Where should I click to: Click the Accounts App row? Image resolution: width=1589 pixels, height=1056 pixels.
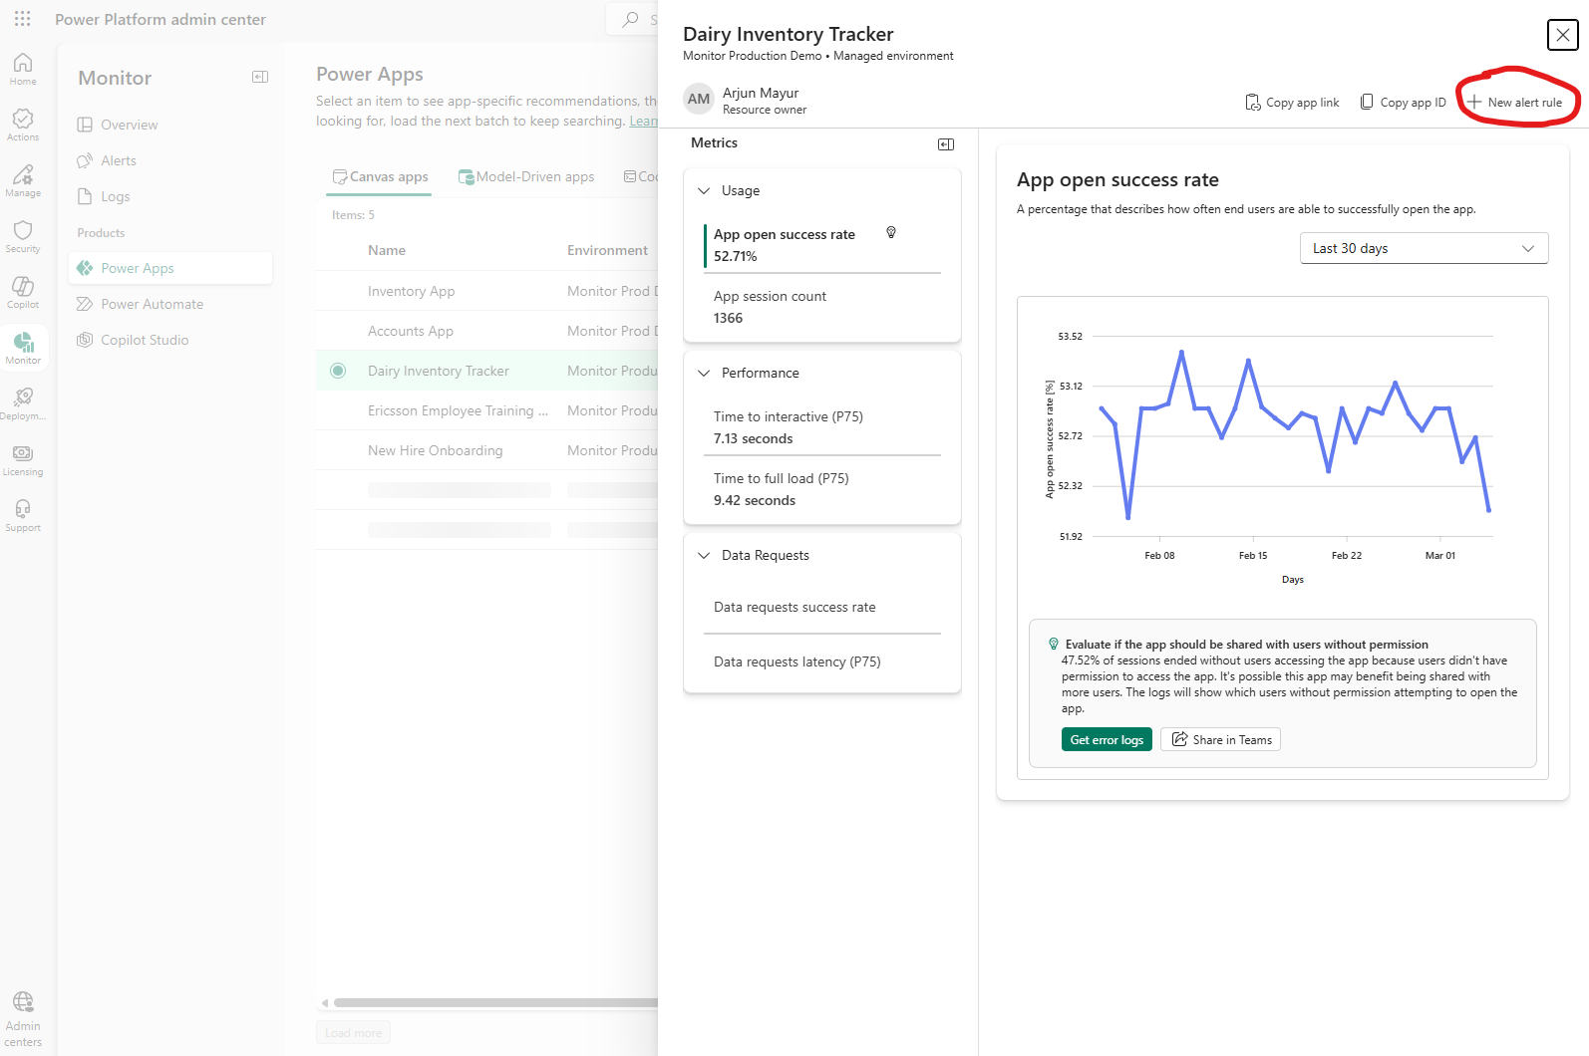486,331
